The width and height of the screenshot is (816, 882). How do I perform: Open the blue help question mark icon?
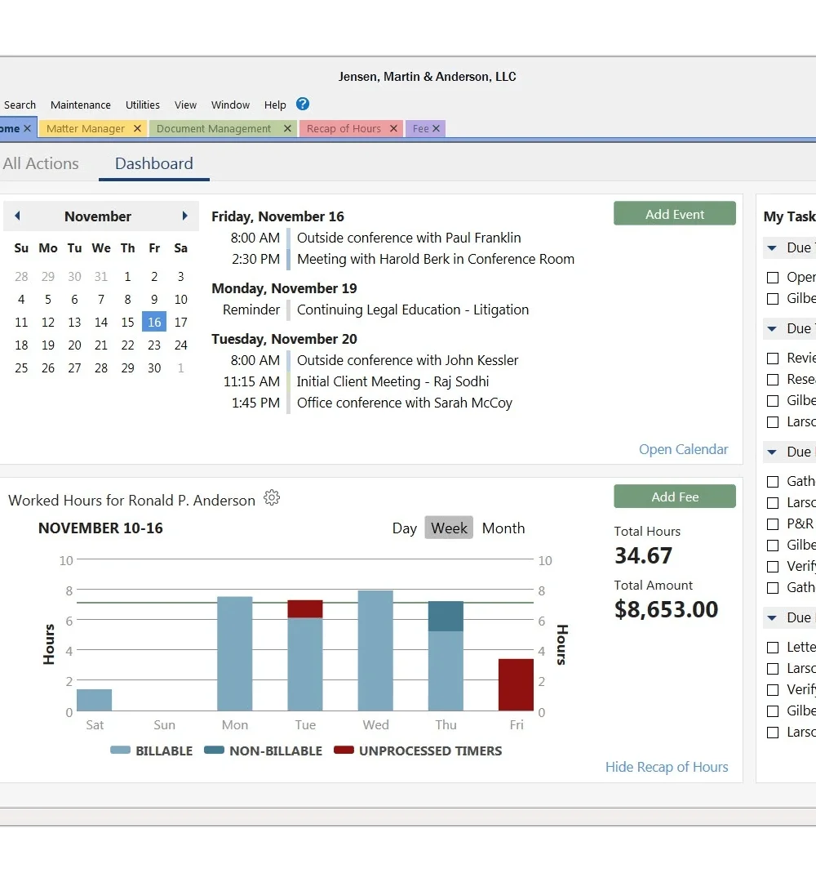click(303, 104)
